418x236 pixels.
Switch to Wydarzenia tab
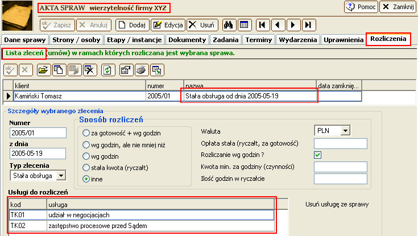tap(298, 40)
